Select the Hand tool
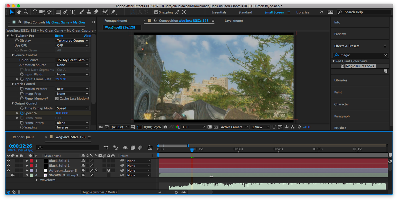 click(x=19, y=12)
